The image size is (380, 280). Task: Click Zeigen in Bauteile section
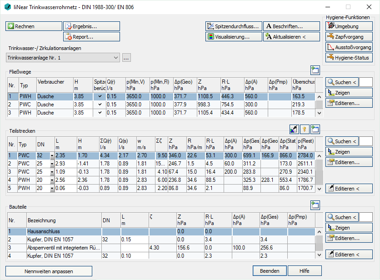point(349,227)
